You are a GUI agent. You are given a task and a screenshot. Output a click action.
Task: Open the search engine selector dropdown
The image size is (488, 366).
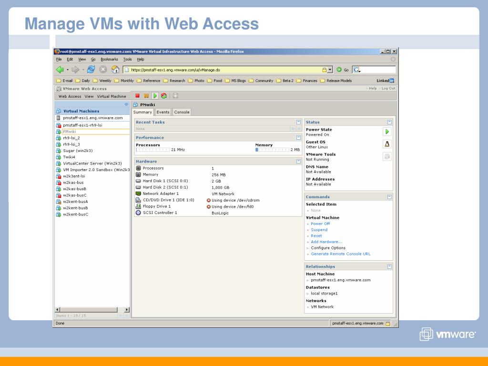click(x=356, y=70)
